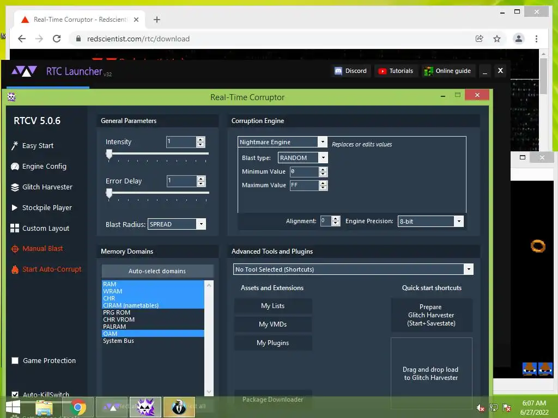Click the Chrome address bar
Image resolution: width=558 pixels, height=418 pixels.
click(274, 39)
